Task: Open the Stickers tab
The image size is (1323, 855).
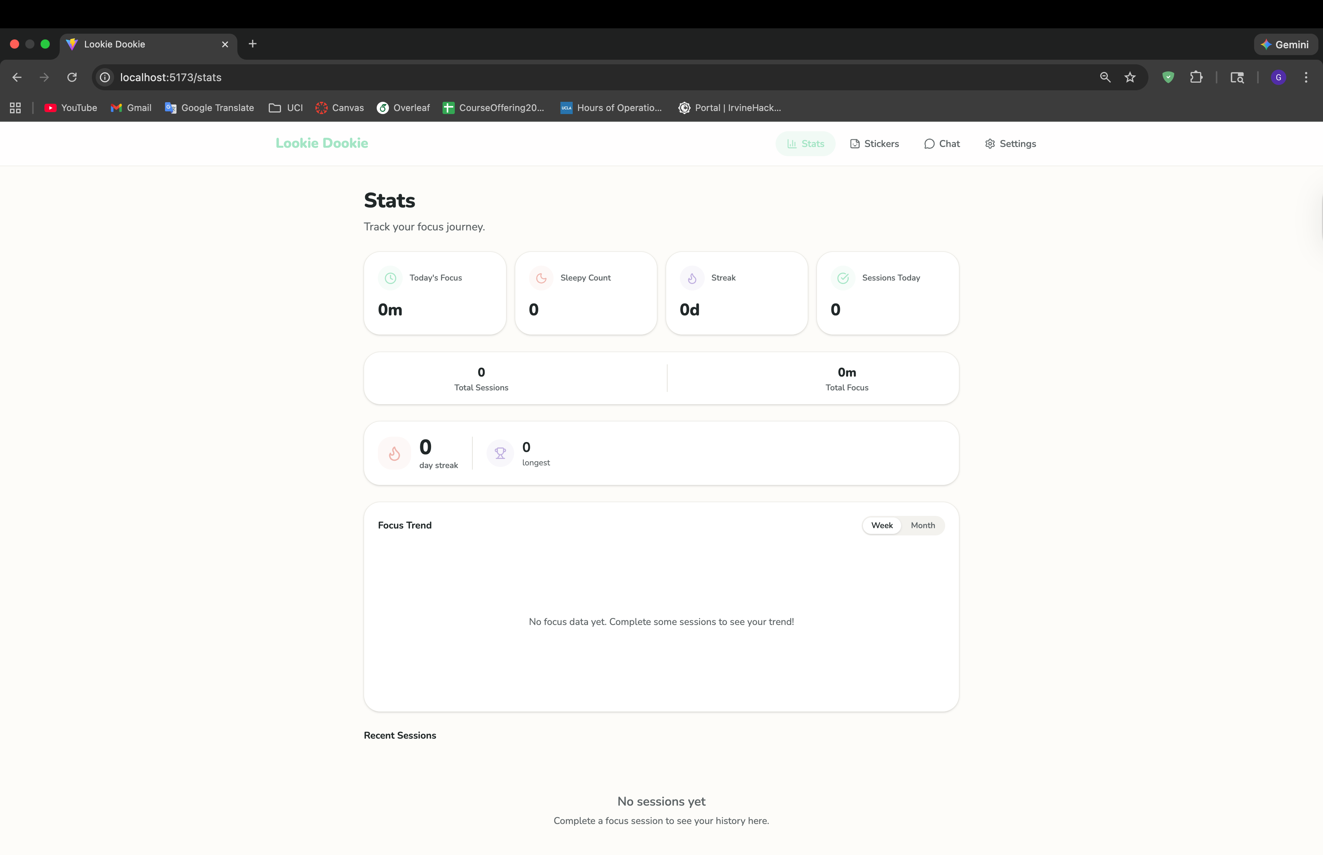Action: pos(874,144)
